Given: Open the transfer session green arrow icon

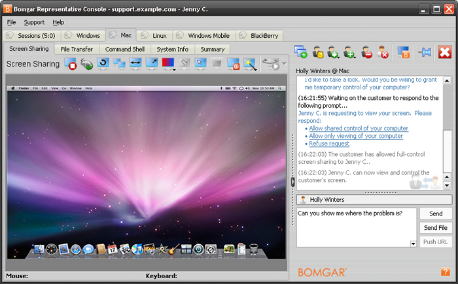Looking at the screenshot, I should click(x=333, y=52).
